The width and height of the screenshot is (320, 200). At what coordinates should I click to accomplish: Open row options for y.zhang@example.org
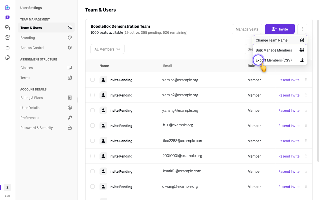point(306,110)
